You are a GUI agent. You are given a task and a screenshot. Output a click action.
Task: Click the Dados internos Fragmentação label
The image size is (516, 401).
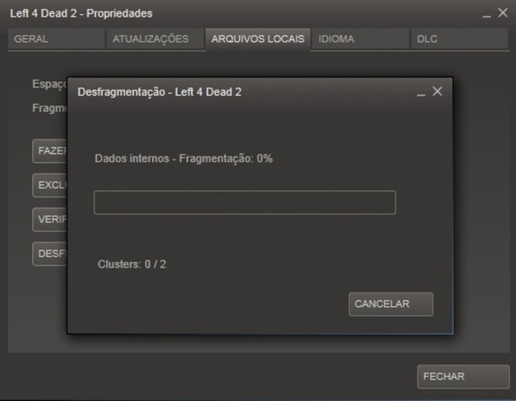(x=184, y=158)
